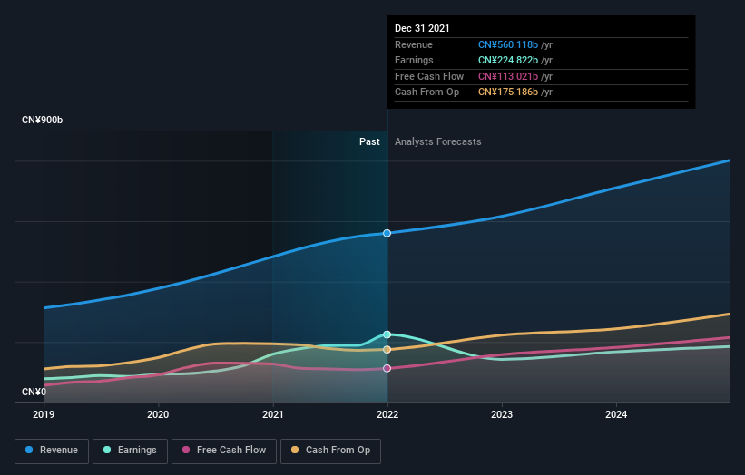This screenshot has height=475, width=745.
Task: Select the 2024 year label
Action: [x=616, y=414]
